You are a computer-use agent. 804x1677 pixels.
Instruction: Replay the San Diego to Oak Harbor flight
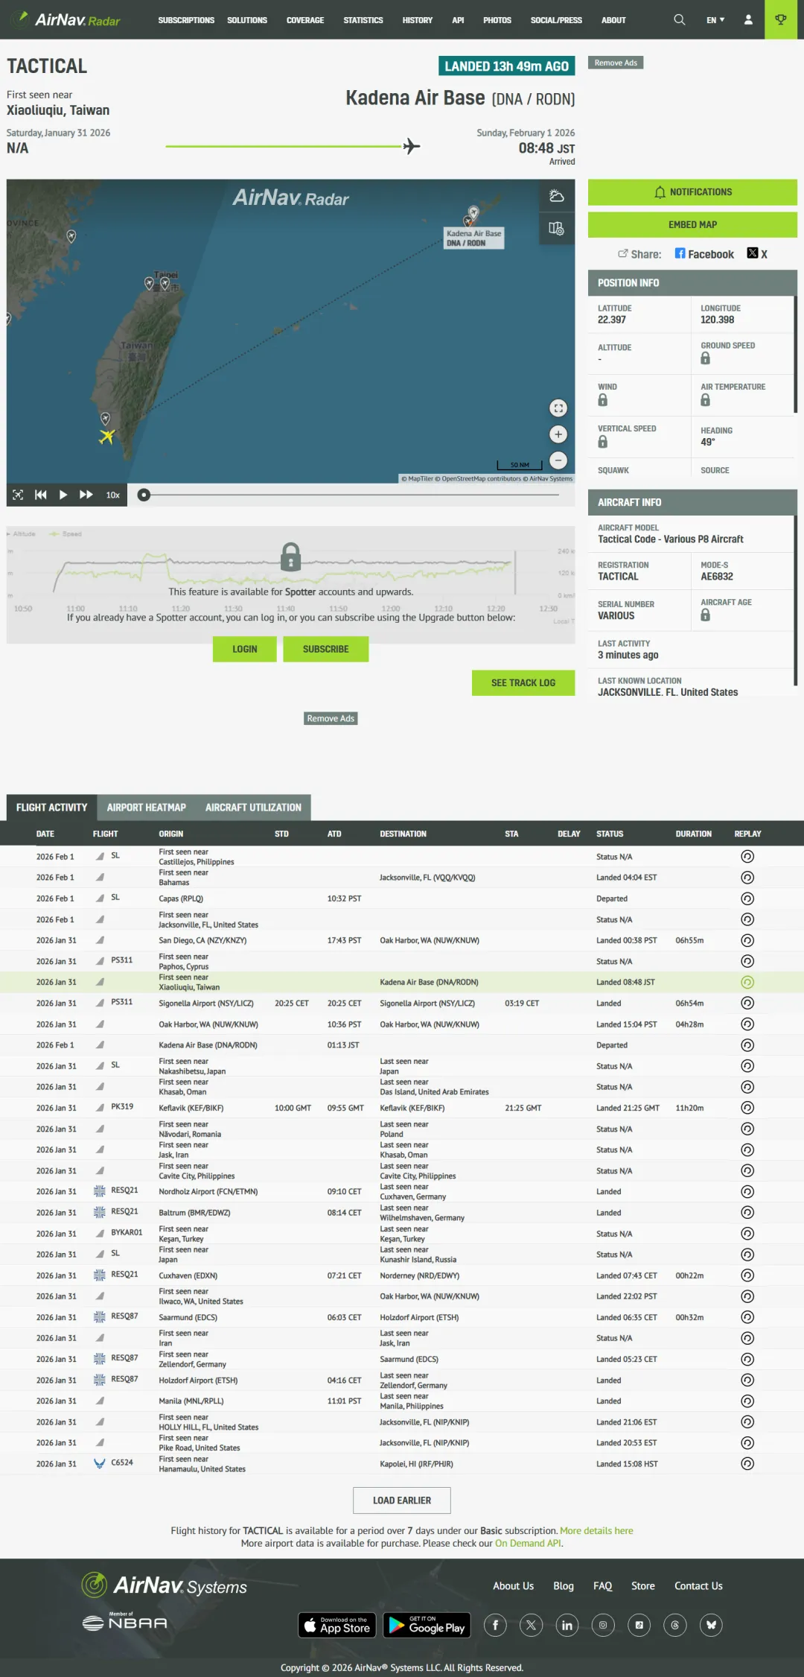click(747, 940)
